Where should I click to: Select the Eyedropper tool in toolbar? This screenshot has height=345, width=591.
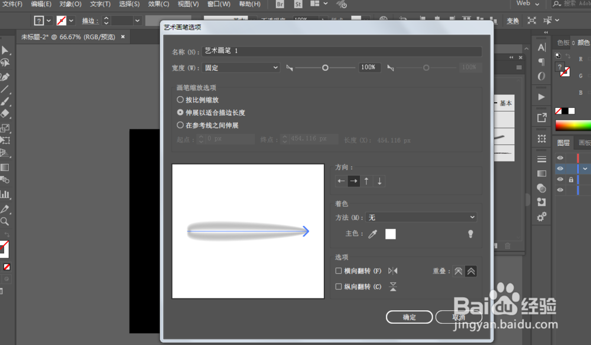(5, 209)
